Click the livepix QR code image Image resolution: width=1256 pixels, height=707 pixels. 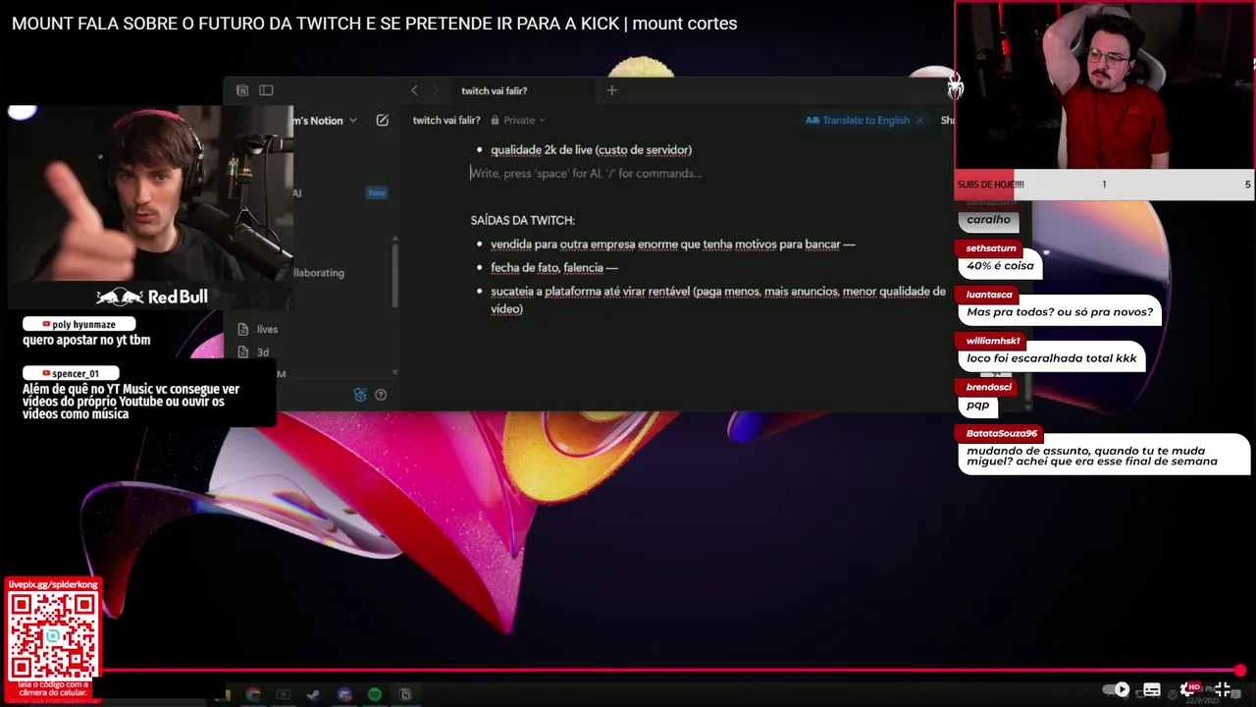tap(53, 636)
